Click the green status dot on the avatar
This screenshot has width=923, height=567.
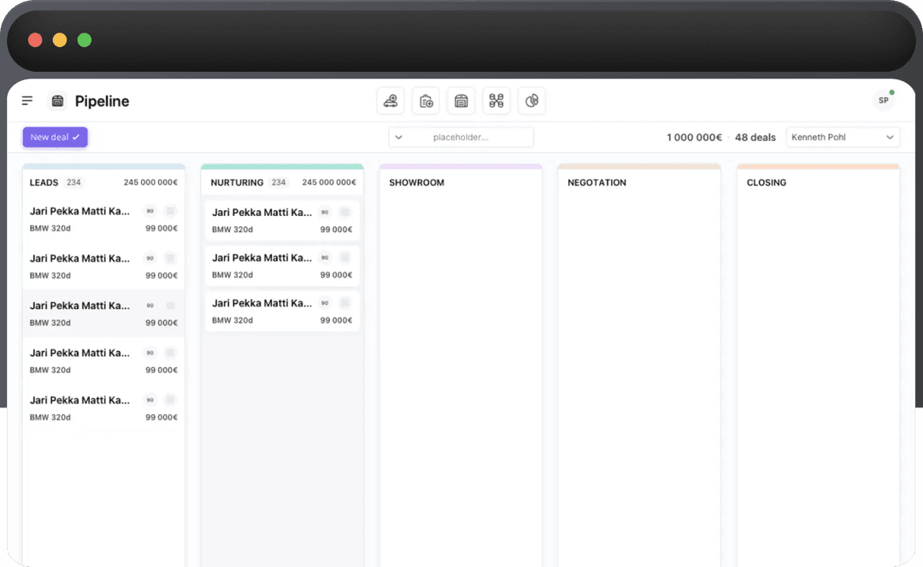pyautogui.click(x=891, y=91)
